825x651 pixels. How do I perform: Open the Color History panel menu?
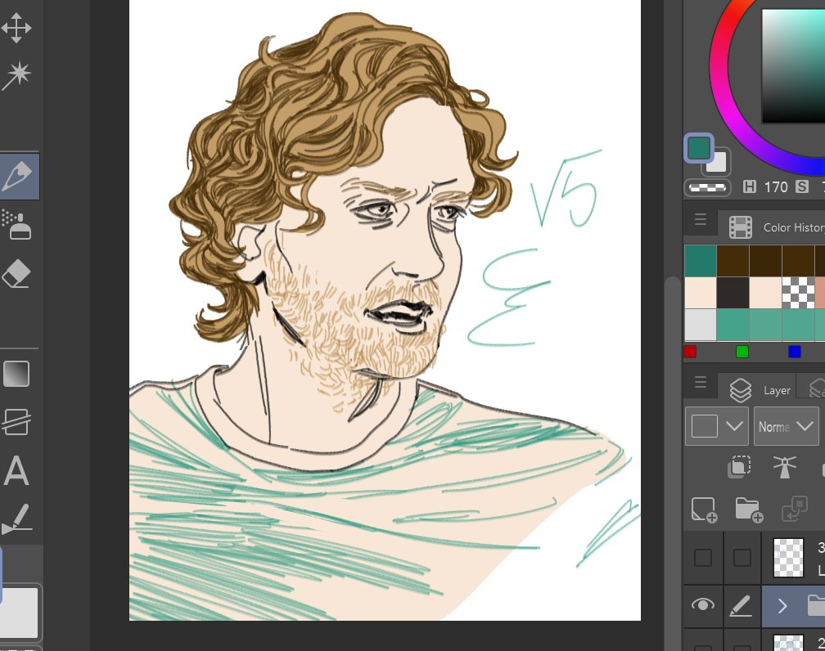coord(700,219)
